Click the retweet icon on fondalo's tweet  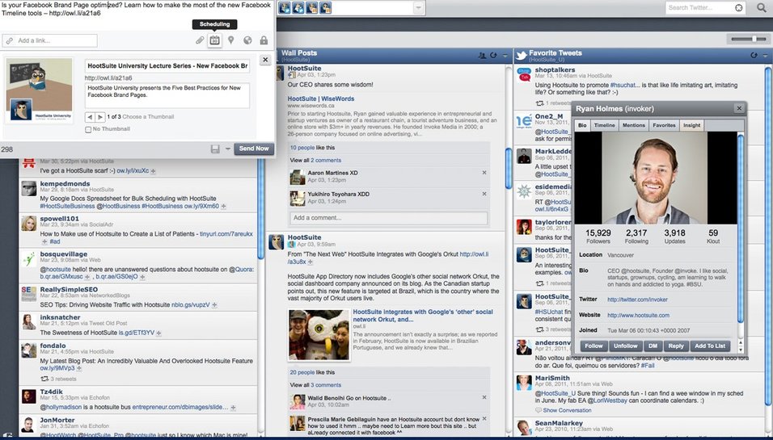[44, 379]
